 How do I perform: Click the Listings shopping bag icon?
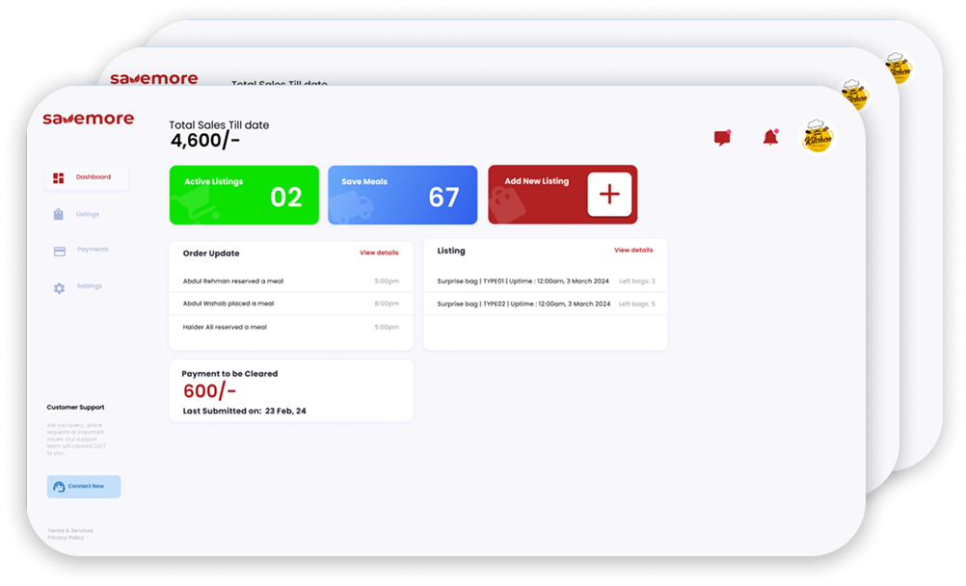pos(59,214)
